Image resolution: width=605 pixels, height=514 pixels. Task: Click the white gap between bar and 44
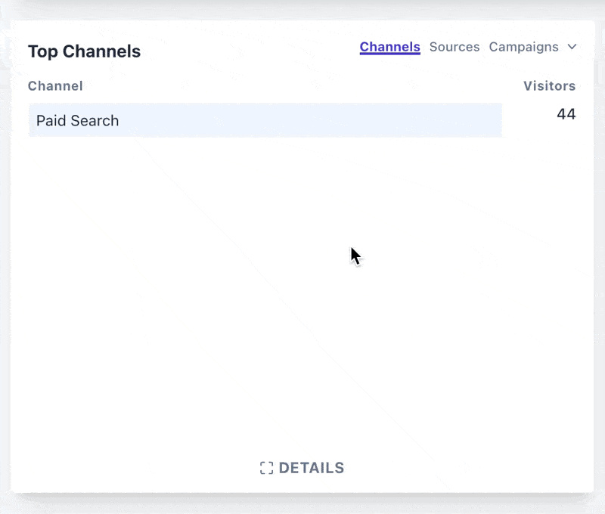pos(526,120)
